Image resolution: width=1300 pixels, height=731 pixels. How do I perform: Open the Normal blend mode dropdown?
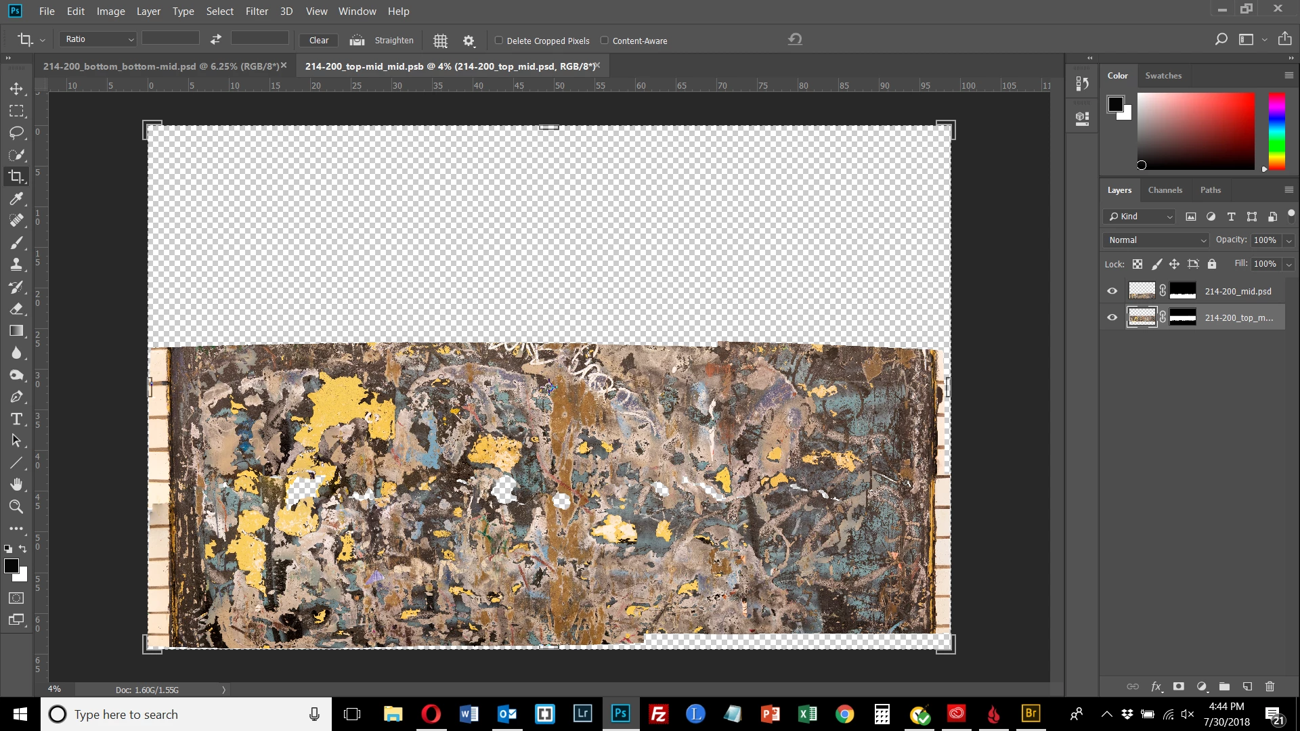[x=1156, y=240]
